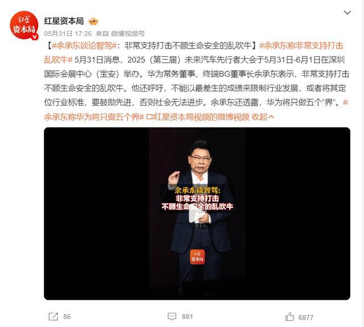This screenshot has width=364, height=327.
Task: Click the repost count 86
Action: [67, 317]
